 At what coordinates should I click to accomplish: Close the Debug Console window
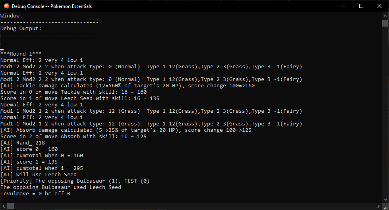tap(379, 6)
